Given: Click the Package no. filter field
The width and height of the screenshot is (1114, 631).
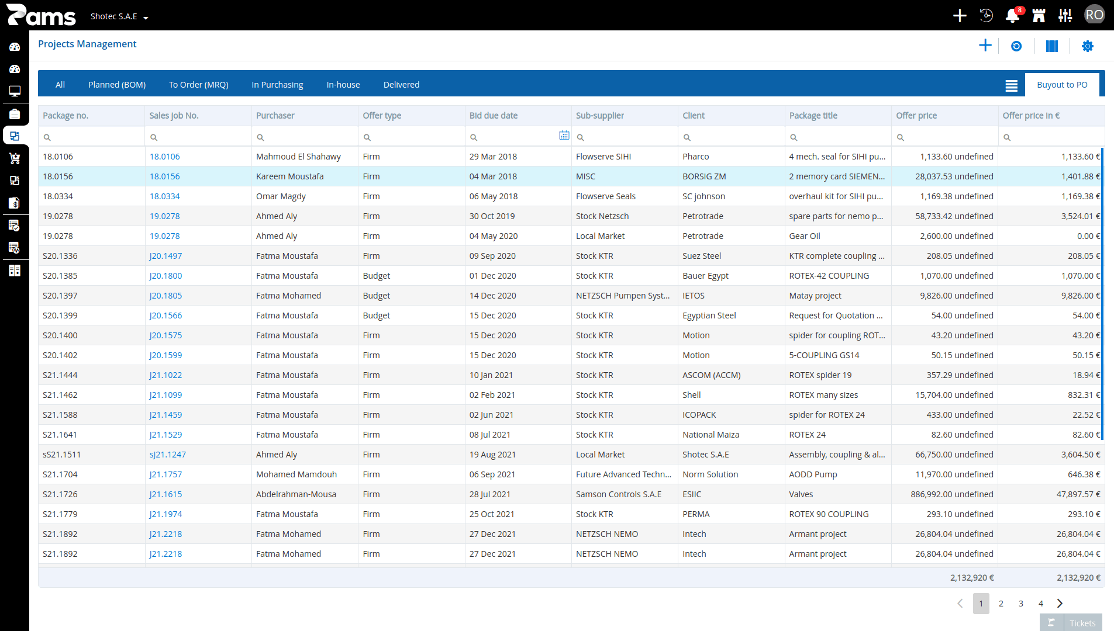Looking at the screenshot, I should 91,137.
